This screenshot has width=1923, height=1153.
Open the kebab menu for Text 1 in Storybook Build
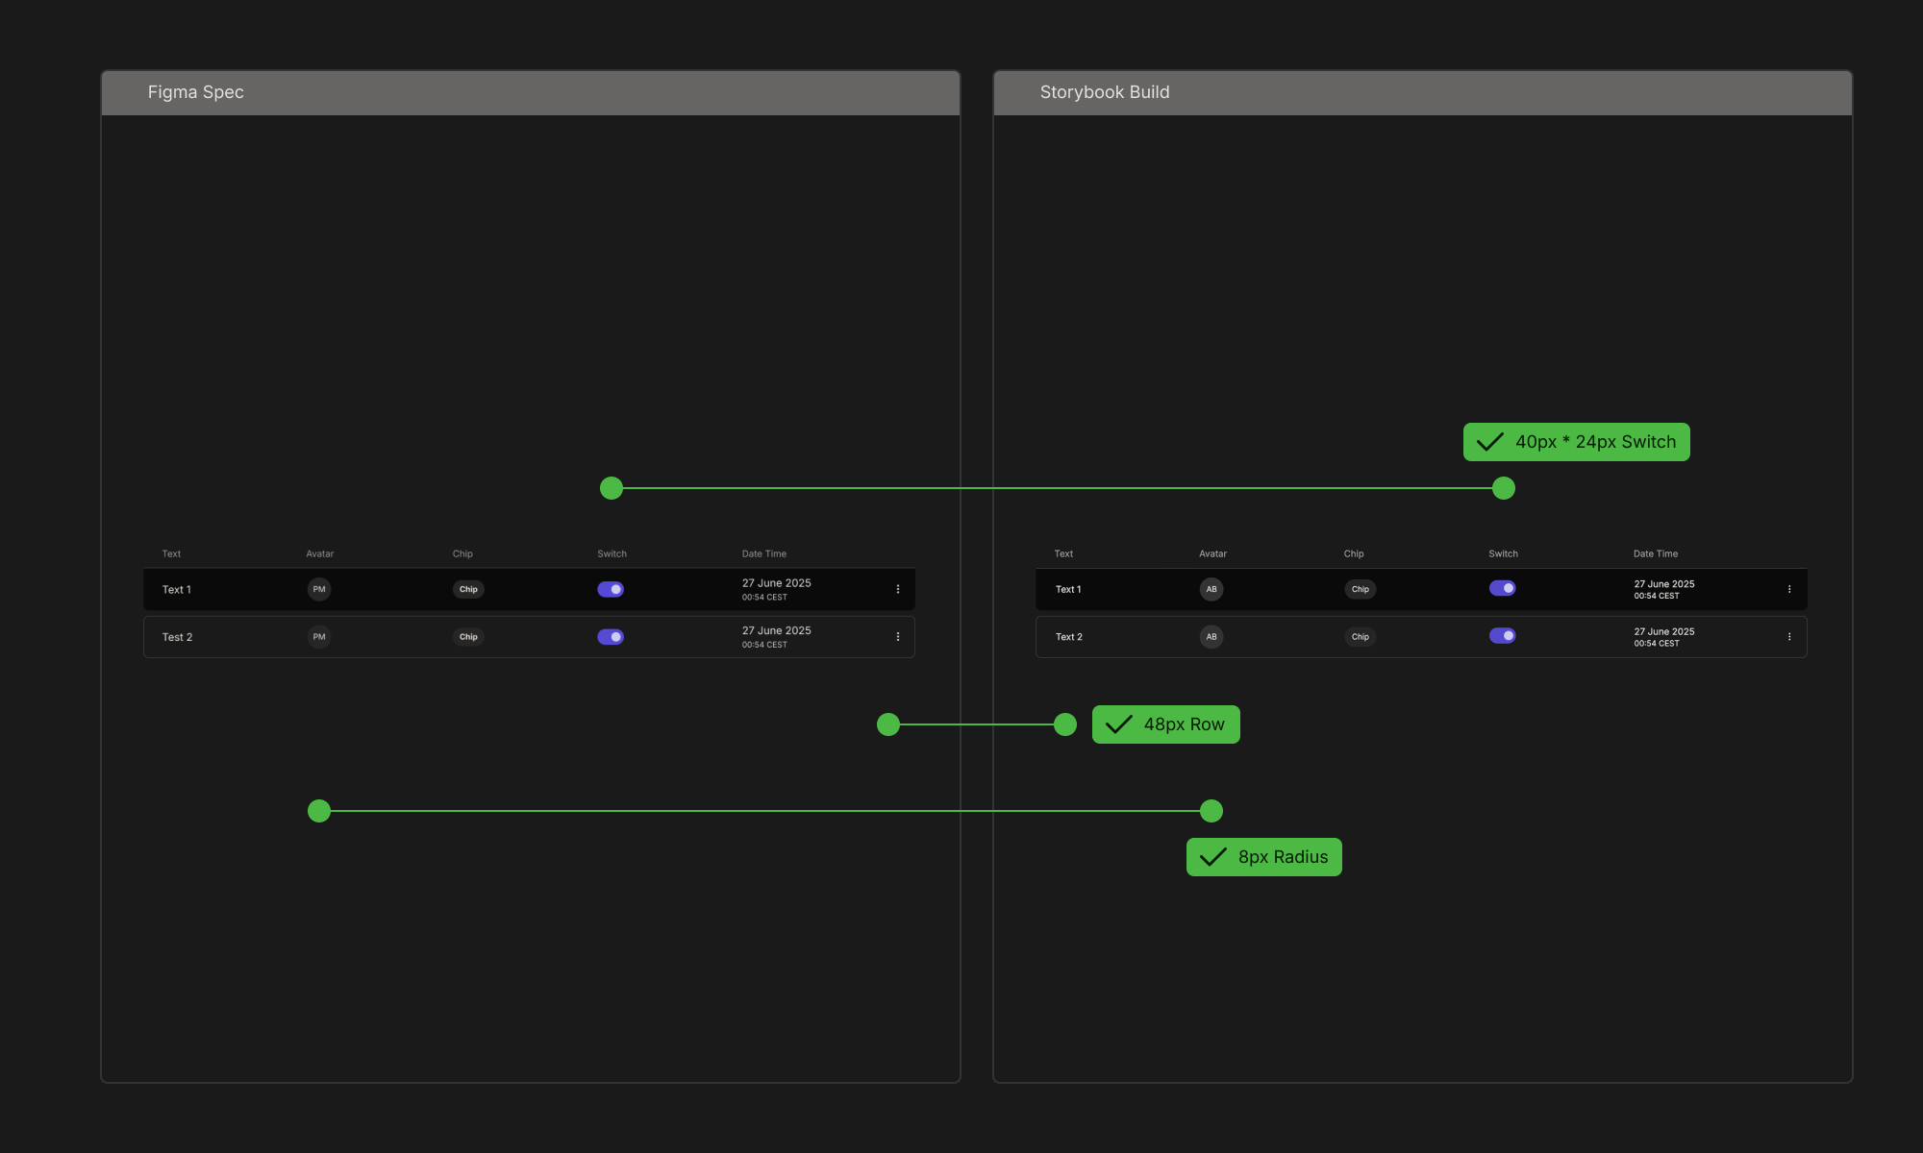pyautogui.click(x=1789, y=589)
